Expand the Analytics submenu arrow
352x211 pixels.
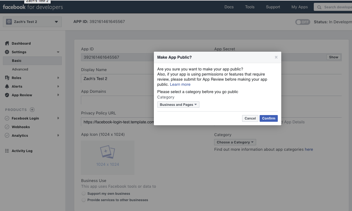pyautogui.click(x=58, y=135)
